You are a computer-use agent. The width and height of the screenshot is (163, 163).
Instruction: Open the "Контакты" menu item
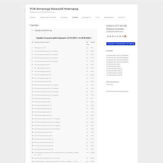coord(121,17)
